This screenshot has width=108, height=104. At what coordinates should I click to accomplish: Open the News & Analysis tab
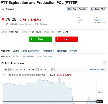click(31, 51)
